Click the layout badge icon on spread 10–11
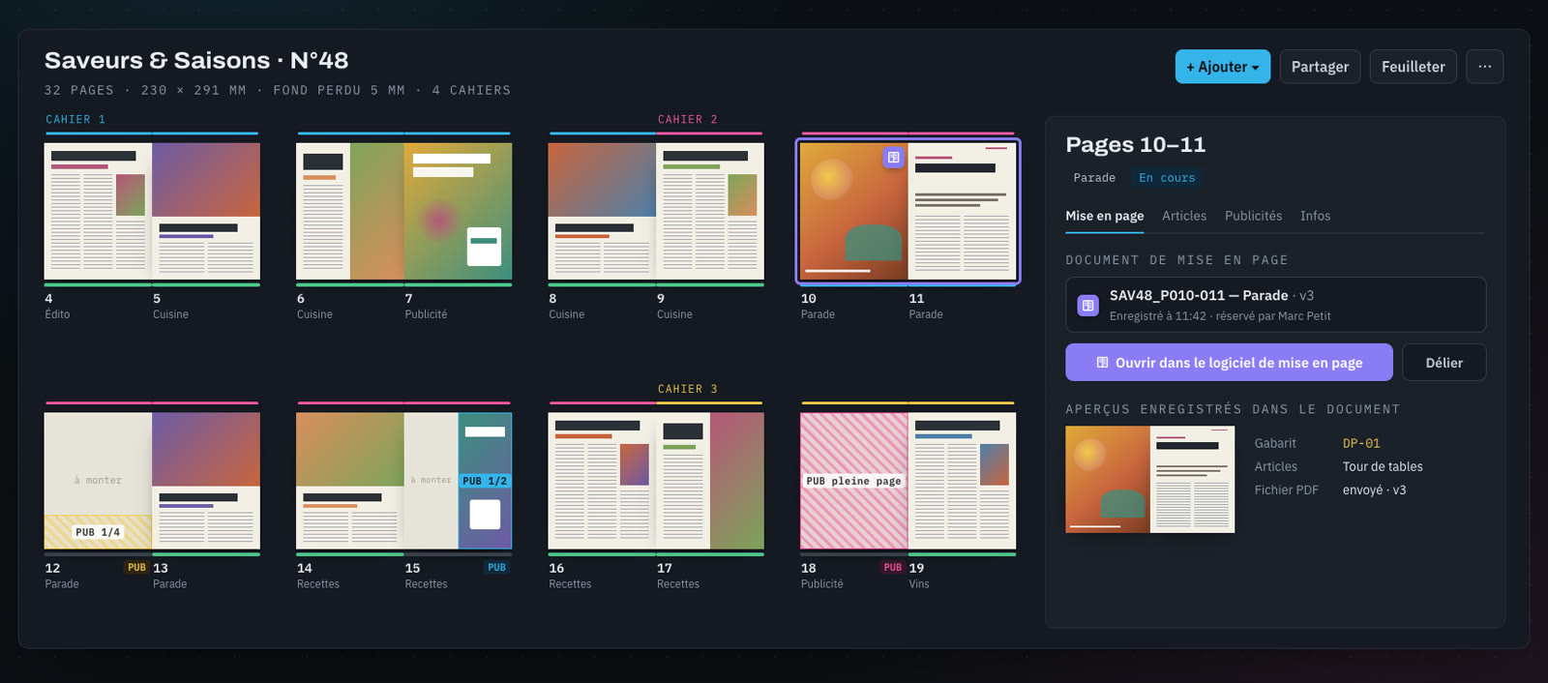The width and height of the screenshot is (1548, 683). pyautogui.click(x=893, y=157)
